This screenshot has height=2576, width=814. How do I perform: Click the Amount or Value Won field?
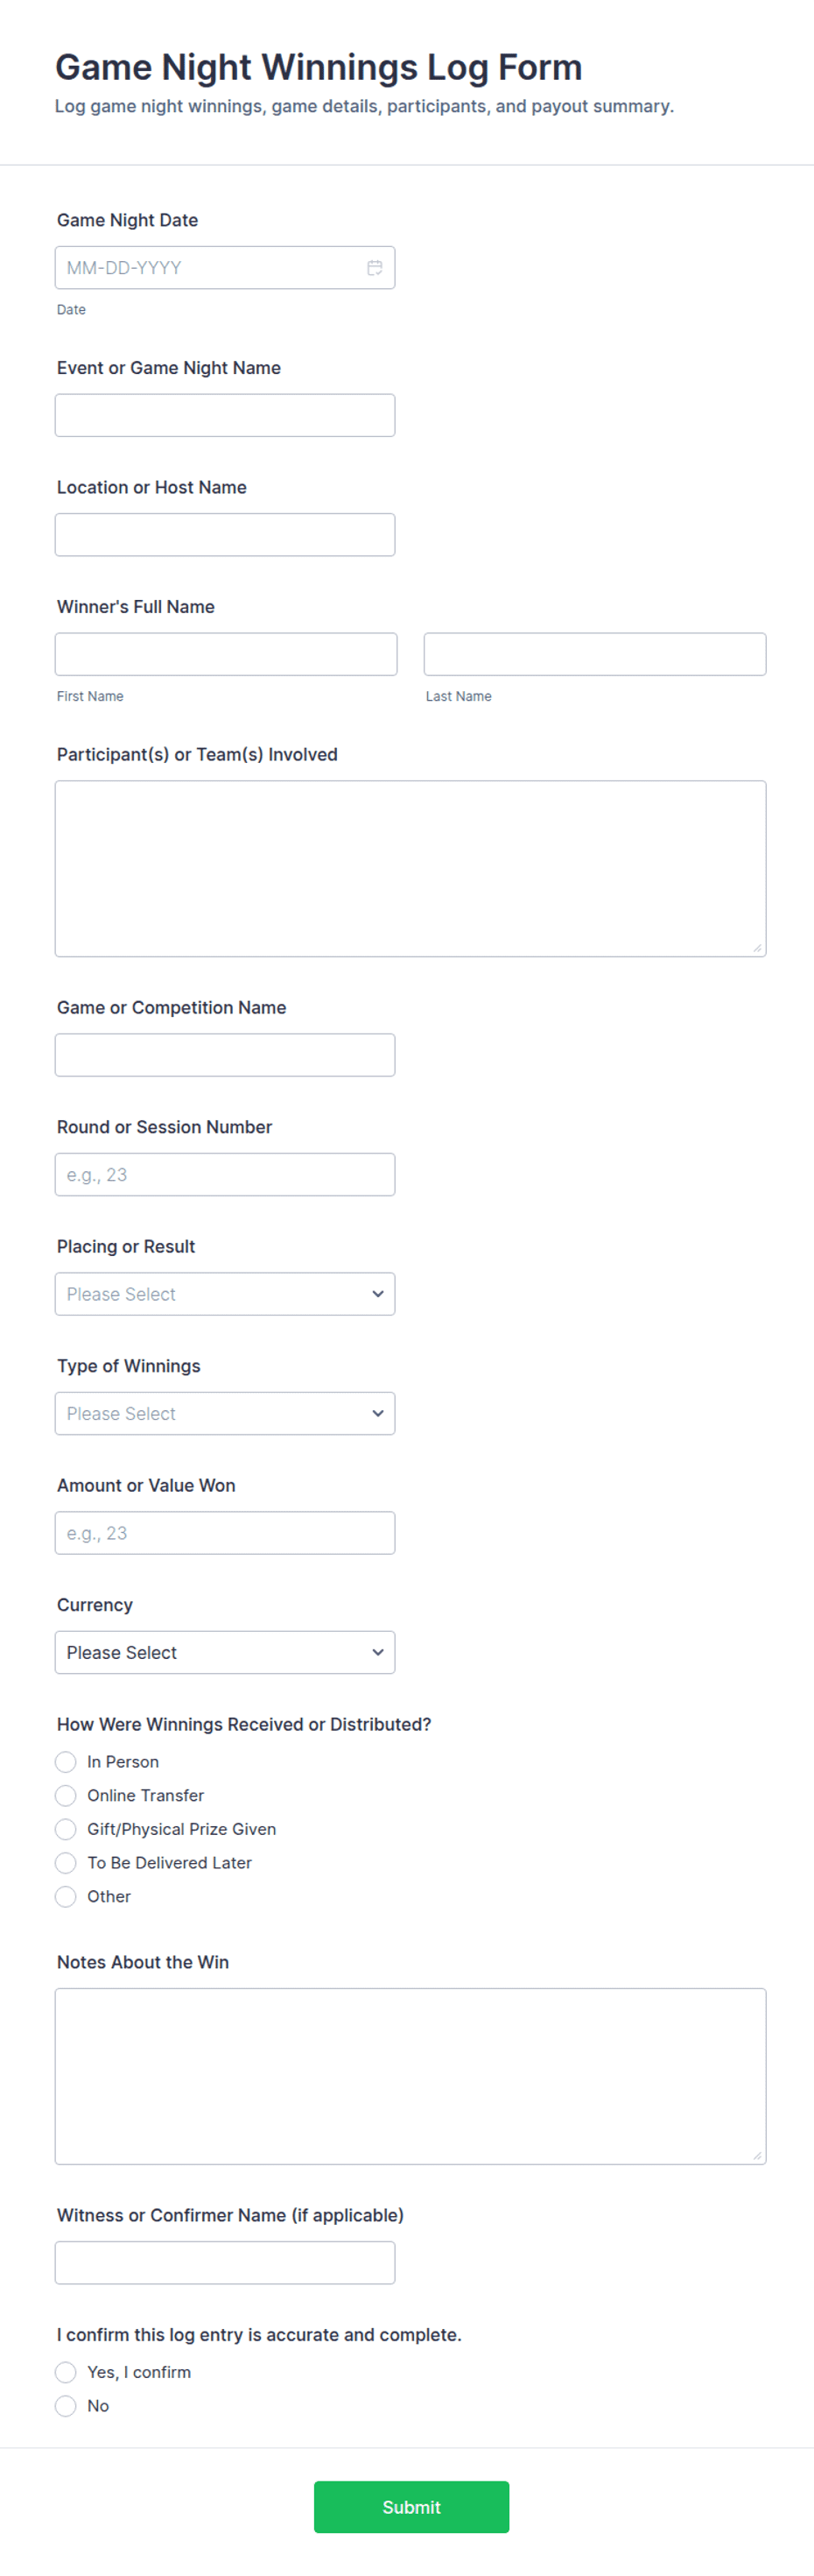click(225, 1533)
